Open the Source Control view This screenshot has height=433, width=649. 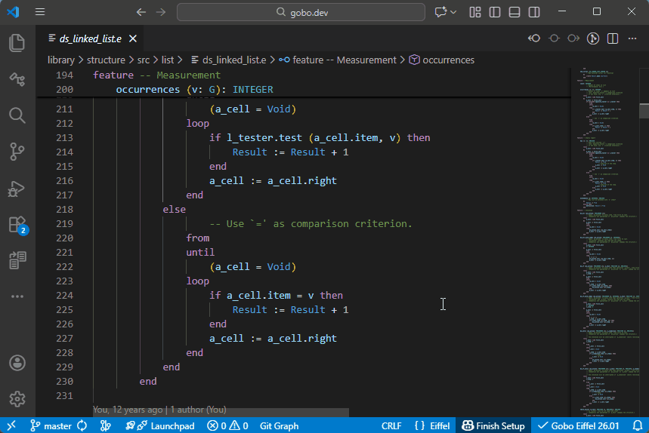[17, 152]
